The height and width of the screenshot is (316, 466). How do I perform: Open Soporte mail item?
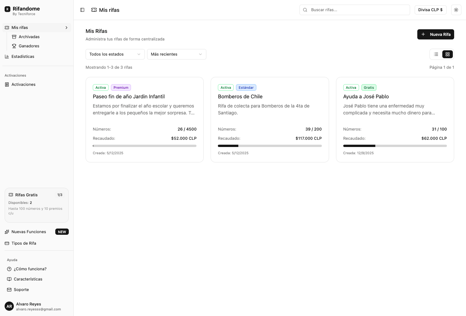[x=21, y=290]
